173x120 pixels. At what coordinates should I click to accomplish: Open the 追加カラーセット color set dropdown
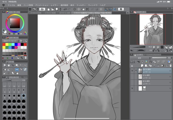[x=11, y=41]
